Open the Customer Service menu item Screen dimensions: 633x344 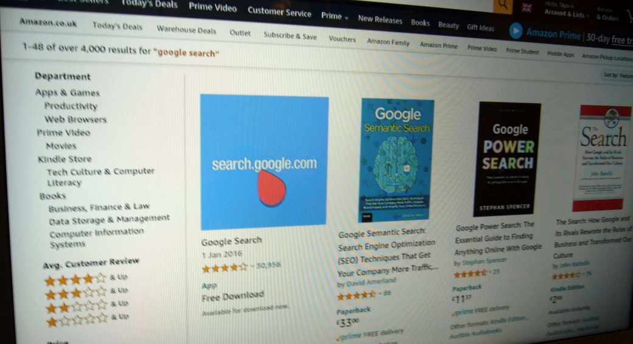[x=279, y=12]
